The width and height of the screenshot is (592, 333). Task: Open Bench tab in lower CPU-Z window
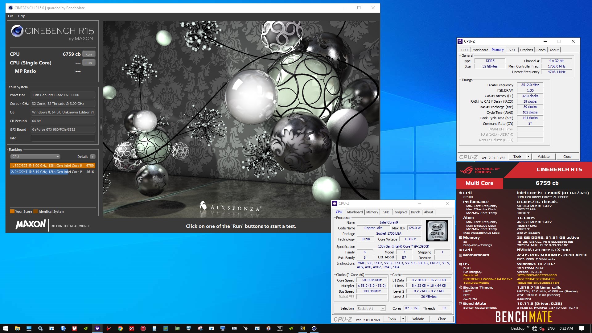coord(415,212)
